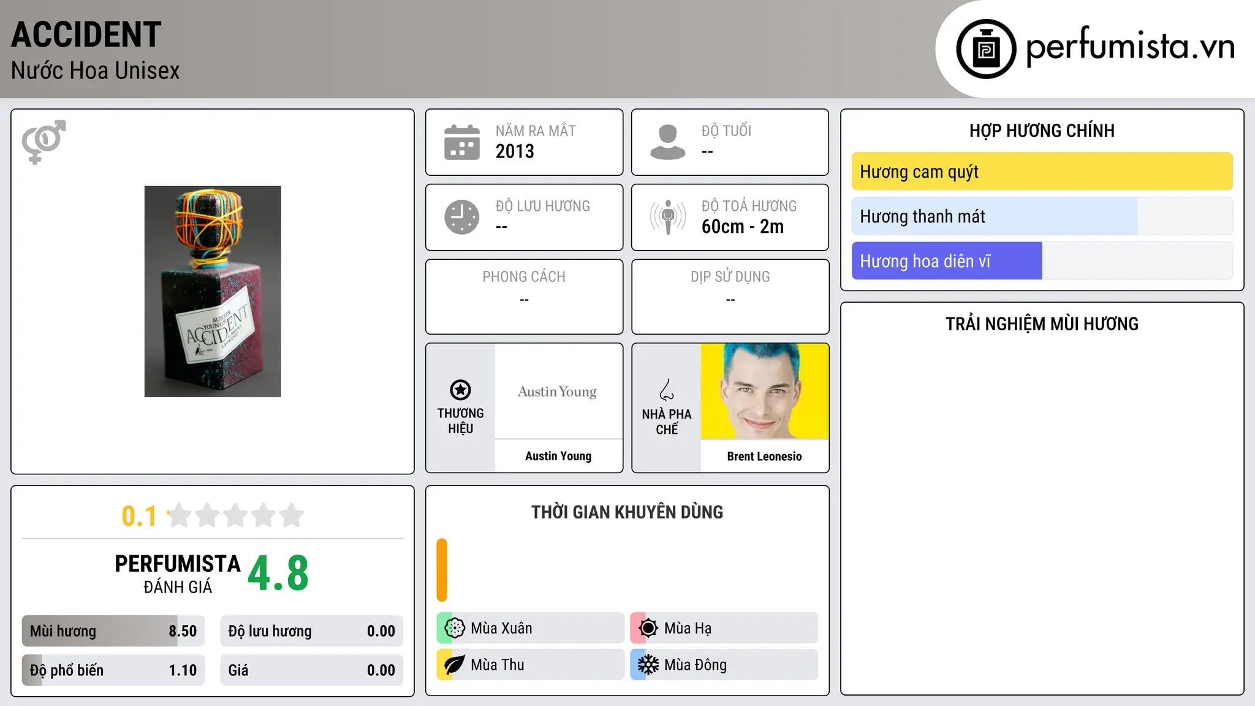Click the launch year value 2013

pos(515,151)
